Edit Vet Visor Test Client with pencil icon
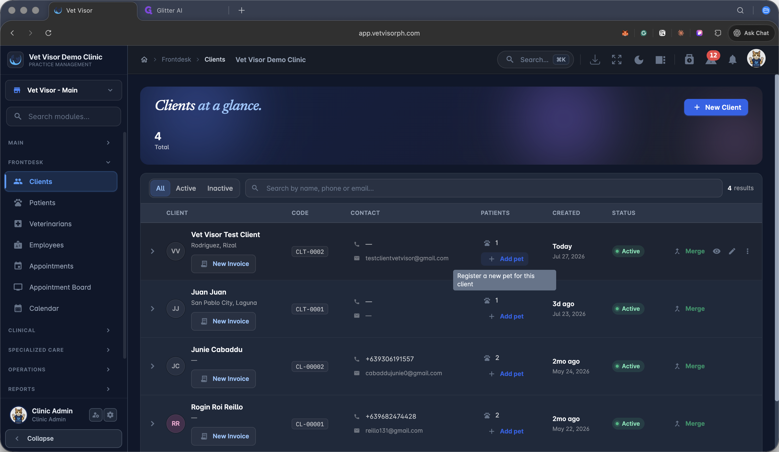The width and height of the screenshot is (779, 452). [x=732, y=251]
